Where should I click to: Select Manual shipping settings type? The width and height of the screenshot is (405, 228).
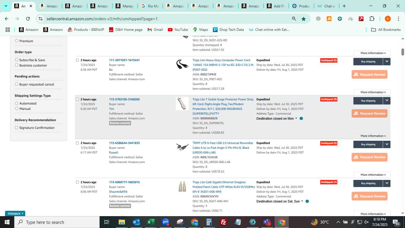point(17,109)
